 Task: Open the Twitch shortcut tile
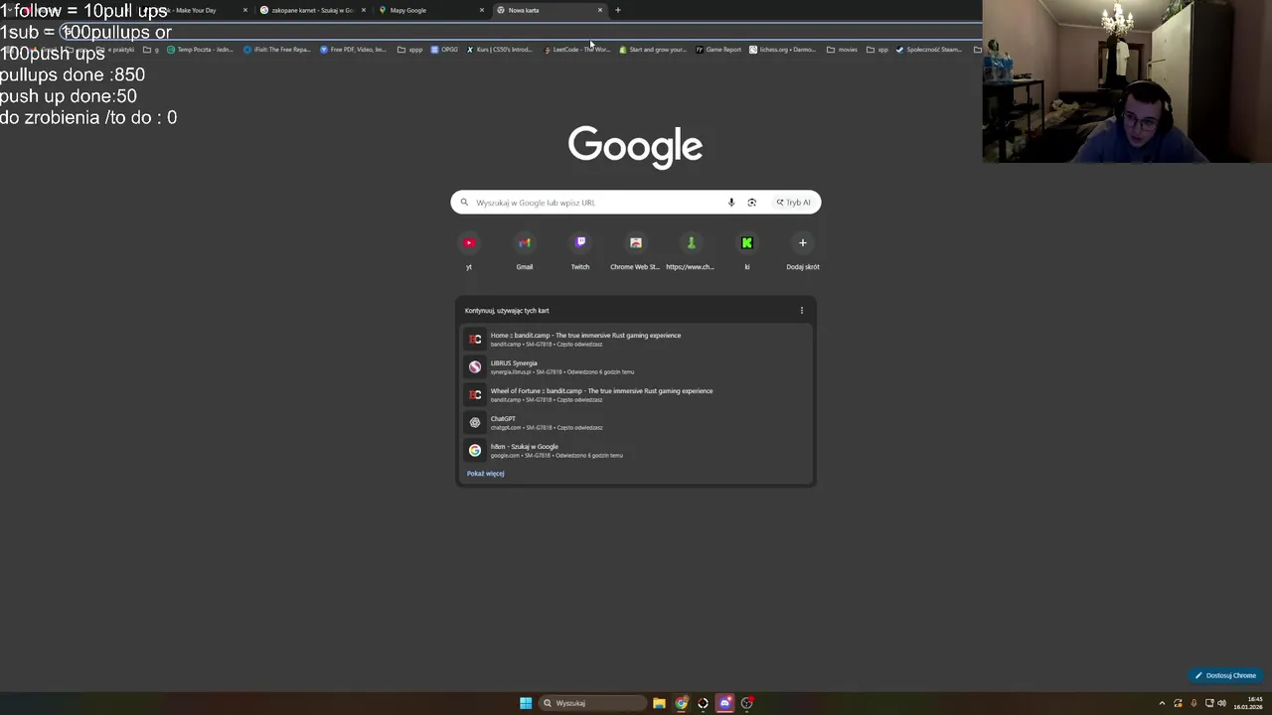[x=580, y=250]
